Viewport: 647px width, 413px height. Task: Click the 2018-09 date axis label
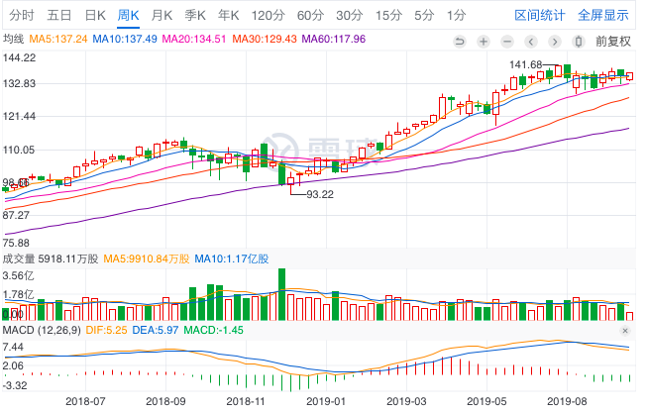click(x=165, y=401)
